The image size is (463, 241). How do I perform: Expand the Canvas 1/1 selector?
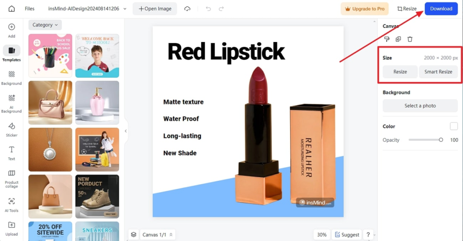pyautogui.click(x=158, y=235)
